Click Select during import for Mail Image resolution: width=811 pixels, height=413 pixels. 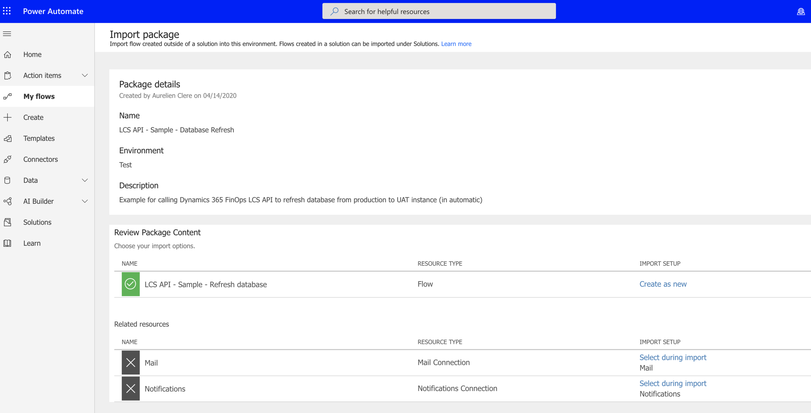pyautogui.click(x=673, y=357)
